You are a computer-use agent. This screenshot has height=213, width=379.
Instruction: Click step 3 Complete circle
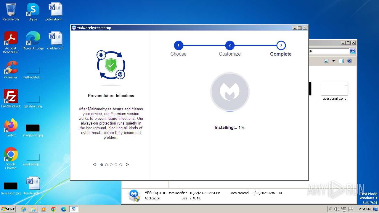click(281, 46)
